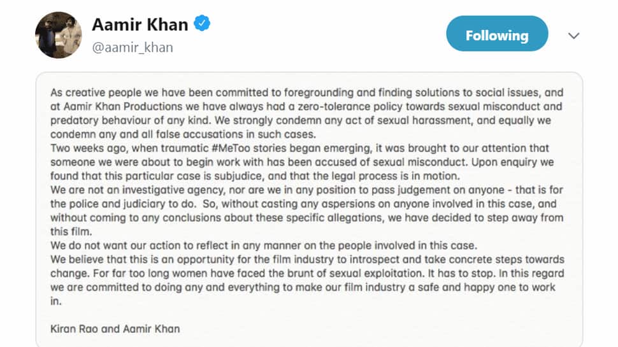This screenshot has height=347, width=618.
Task: Click the 'Kiran Rao and Aamir Khan' signature
Action: (115, 329)
